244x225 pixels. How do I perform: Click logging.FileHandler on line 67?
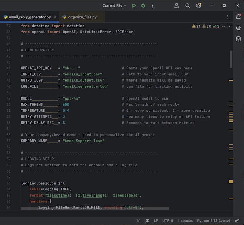(x=59, y=207)
